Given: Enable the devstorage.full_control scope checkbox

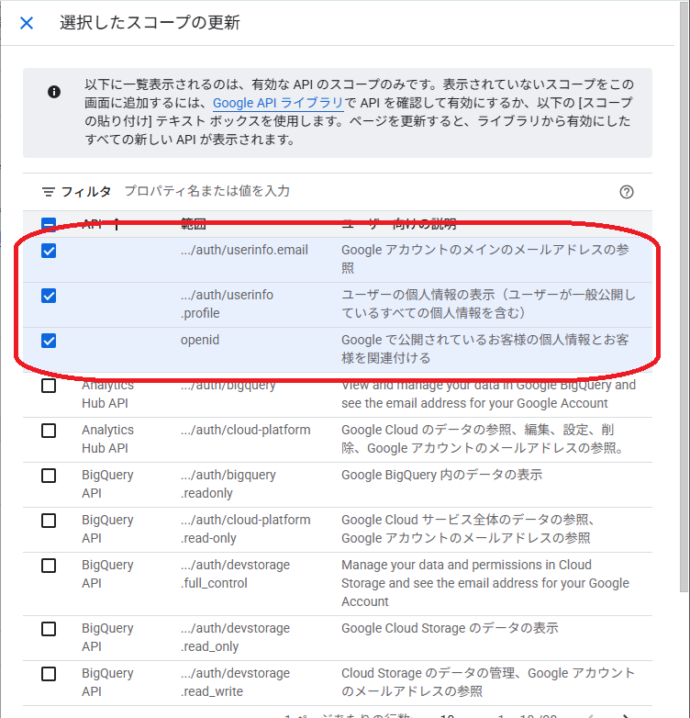Looking at the screenshot, I should click(49, 566).
